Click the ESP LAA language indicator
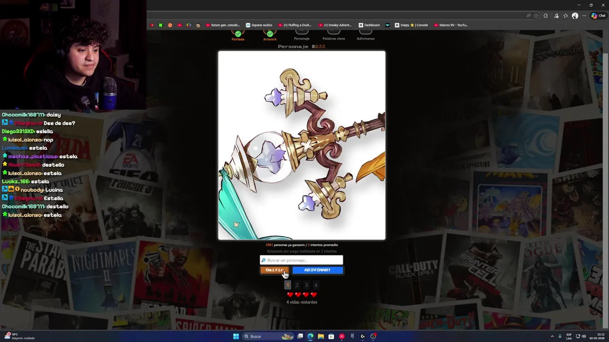The height and width of the screenshot is (342, 609). click(x=569, y=336)
